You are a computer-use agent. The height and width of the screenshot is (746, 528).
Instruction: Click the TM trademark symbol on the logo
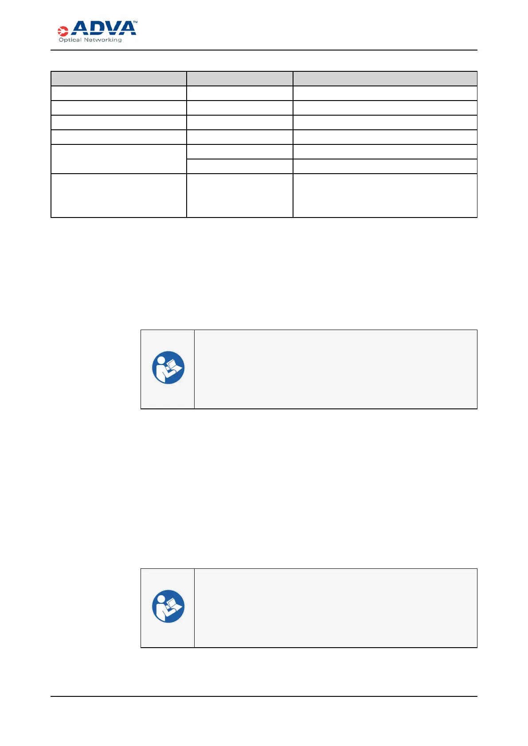(135, 22)
